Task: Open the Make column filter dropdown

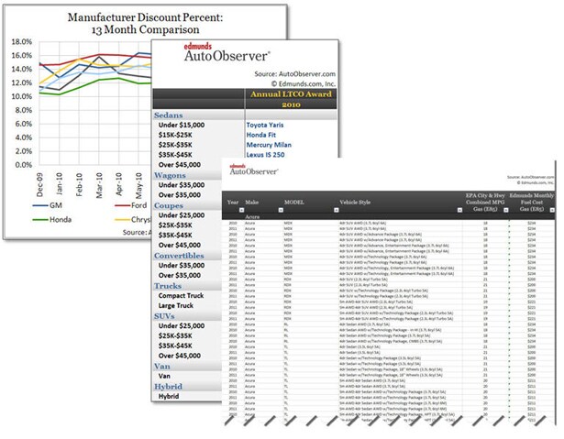Action: tap(281, 210)
